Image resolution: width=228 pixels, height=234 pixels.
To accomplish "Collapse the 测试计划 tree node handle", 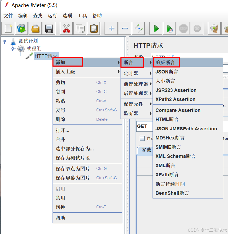I will [x=5, y=41].
